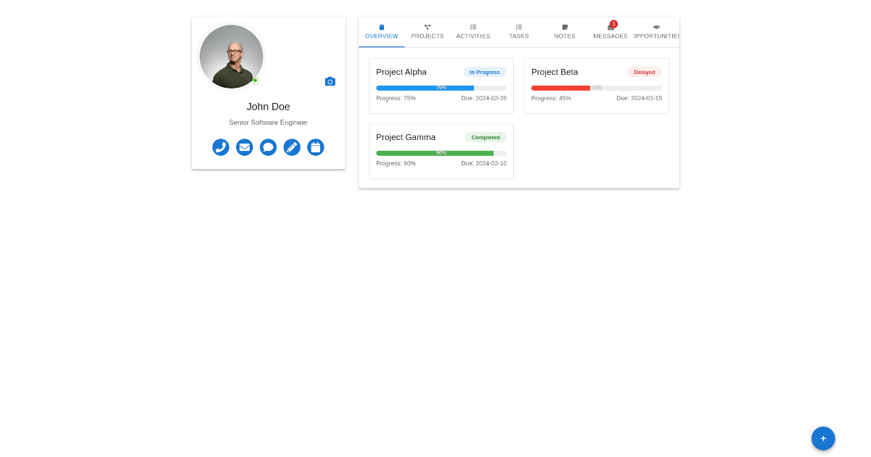This screenshot has width=871, height=457.
Task: Click the Completed badge on Project Gamma
Action: (x=486, y=137)
